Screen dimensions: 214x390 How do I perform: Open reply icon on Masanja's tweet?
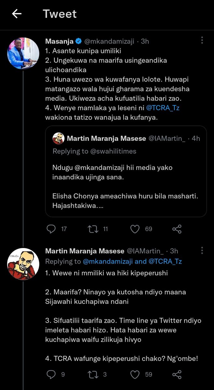[x=51, y=229]
